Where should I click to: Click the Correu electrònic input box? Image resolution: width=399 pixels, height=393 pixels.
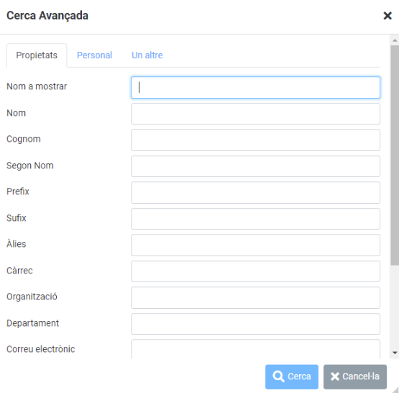click(x=255, y=349)
